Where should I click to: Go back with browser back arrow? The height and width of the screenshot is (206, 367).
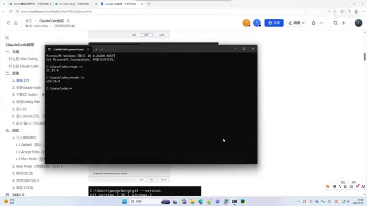3,11
